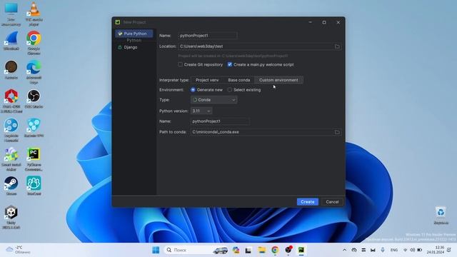Image resolution: width=457 pixels, height=257 pixels.
Task: Browse folder icon for project Location
Action: [x=337, y=46]
